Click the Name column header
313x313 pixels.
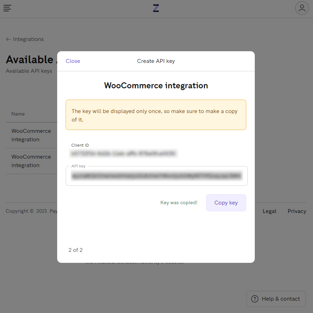[x=18, y=114]
